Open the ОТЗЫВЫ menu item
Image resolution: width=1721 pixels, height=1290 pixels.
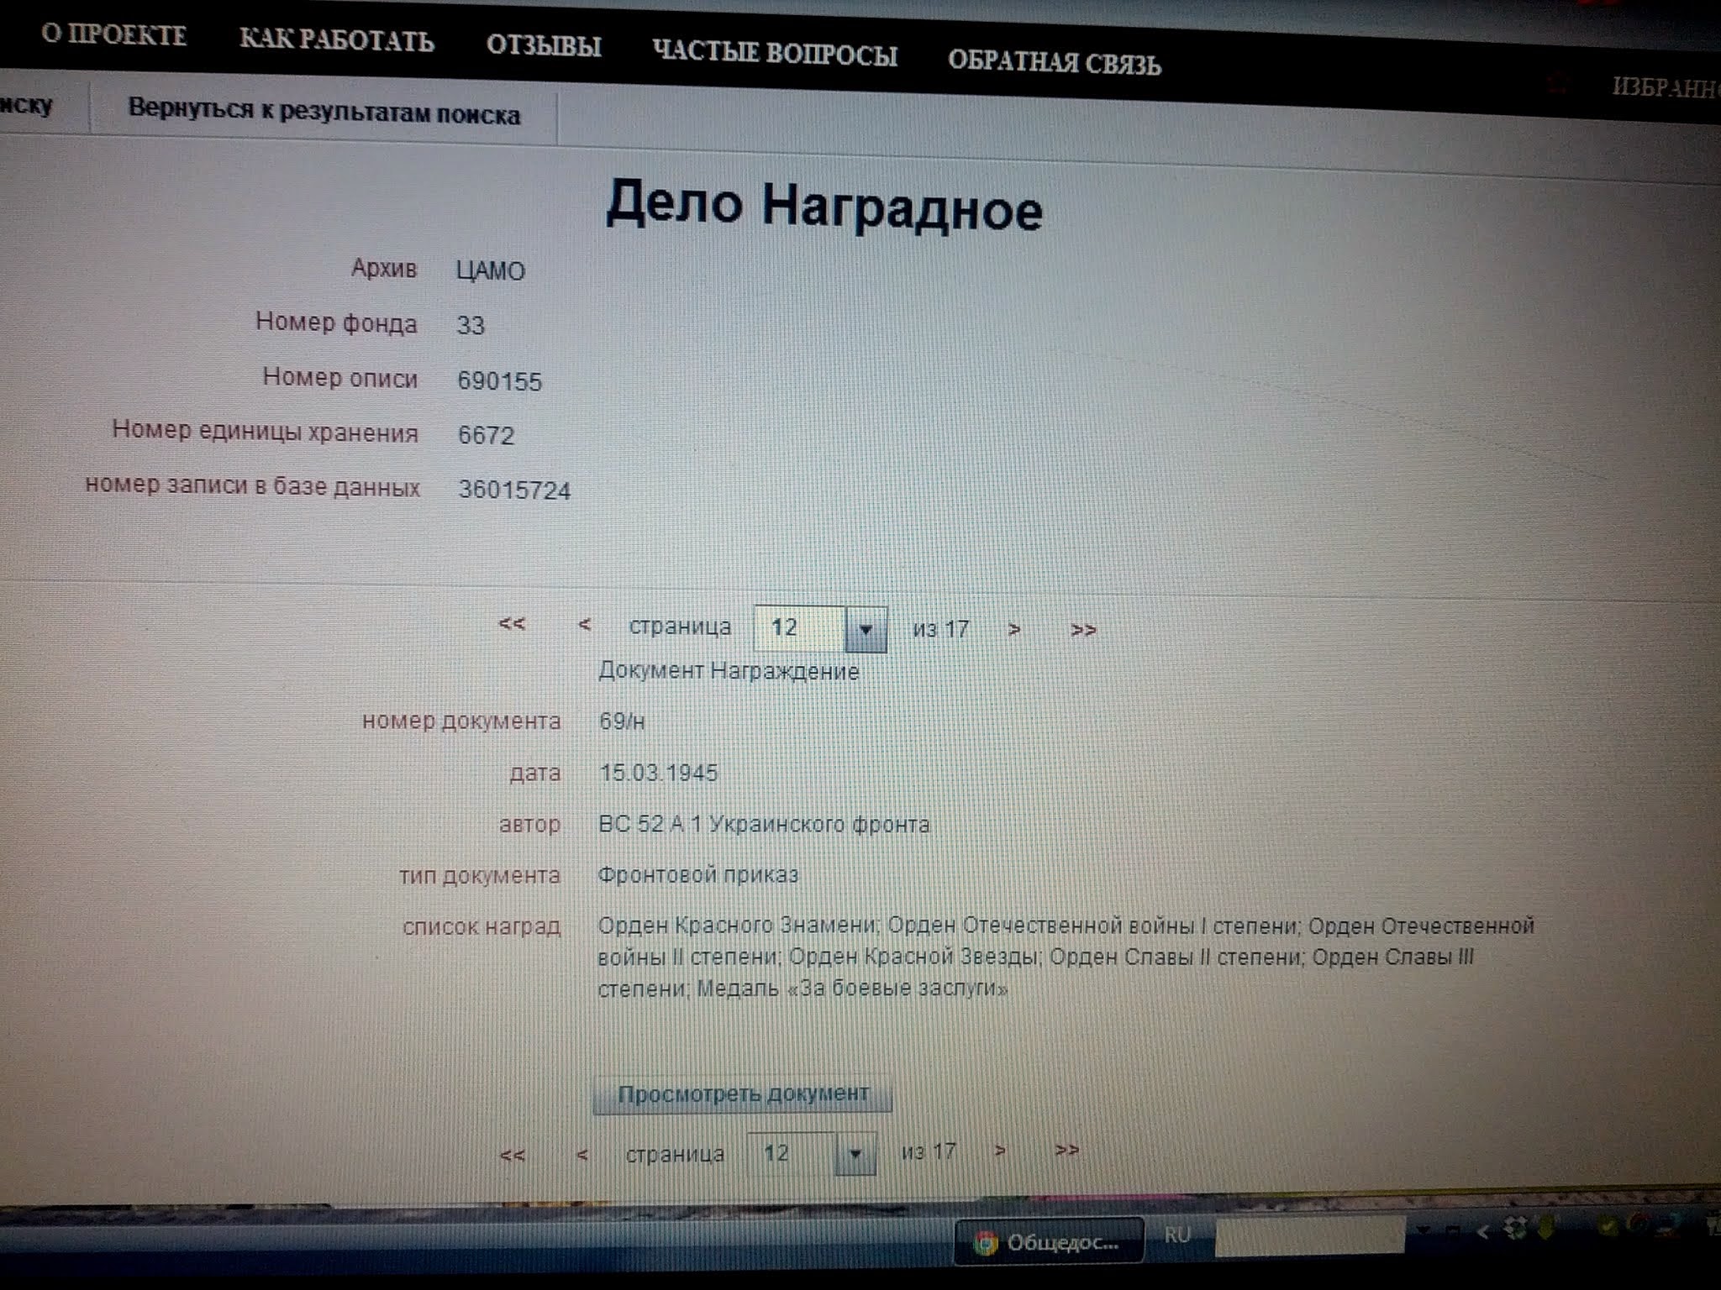tap(544, 46)
